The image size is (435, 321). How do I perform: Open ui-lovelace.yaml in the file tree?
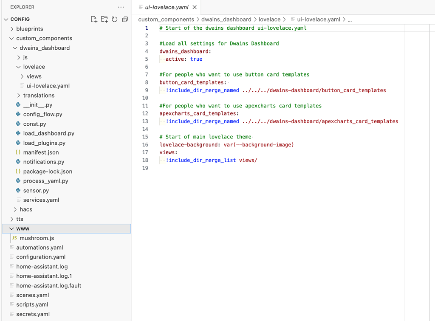[x=48, y=86]
